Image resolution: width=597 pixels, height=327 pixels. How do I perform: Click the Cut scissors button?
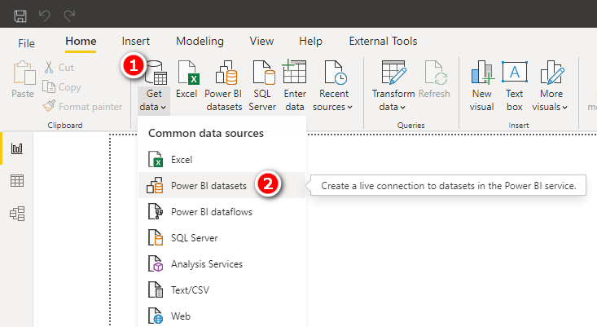coord(59,68)
